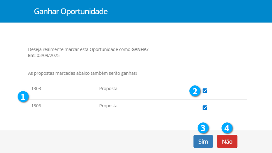
Task: Click the numbered badge 3 marker
Action: pos(203,128)
